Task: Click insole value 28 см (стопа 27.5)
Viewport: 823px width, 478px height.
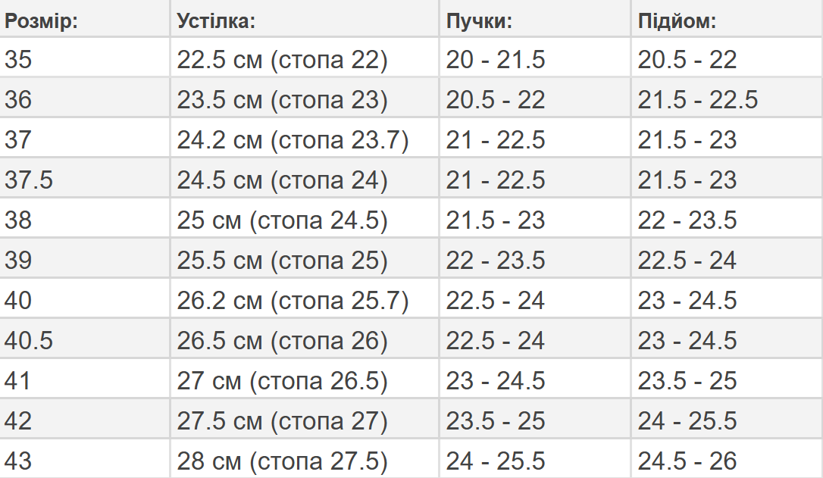Action: click(282, 461)
